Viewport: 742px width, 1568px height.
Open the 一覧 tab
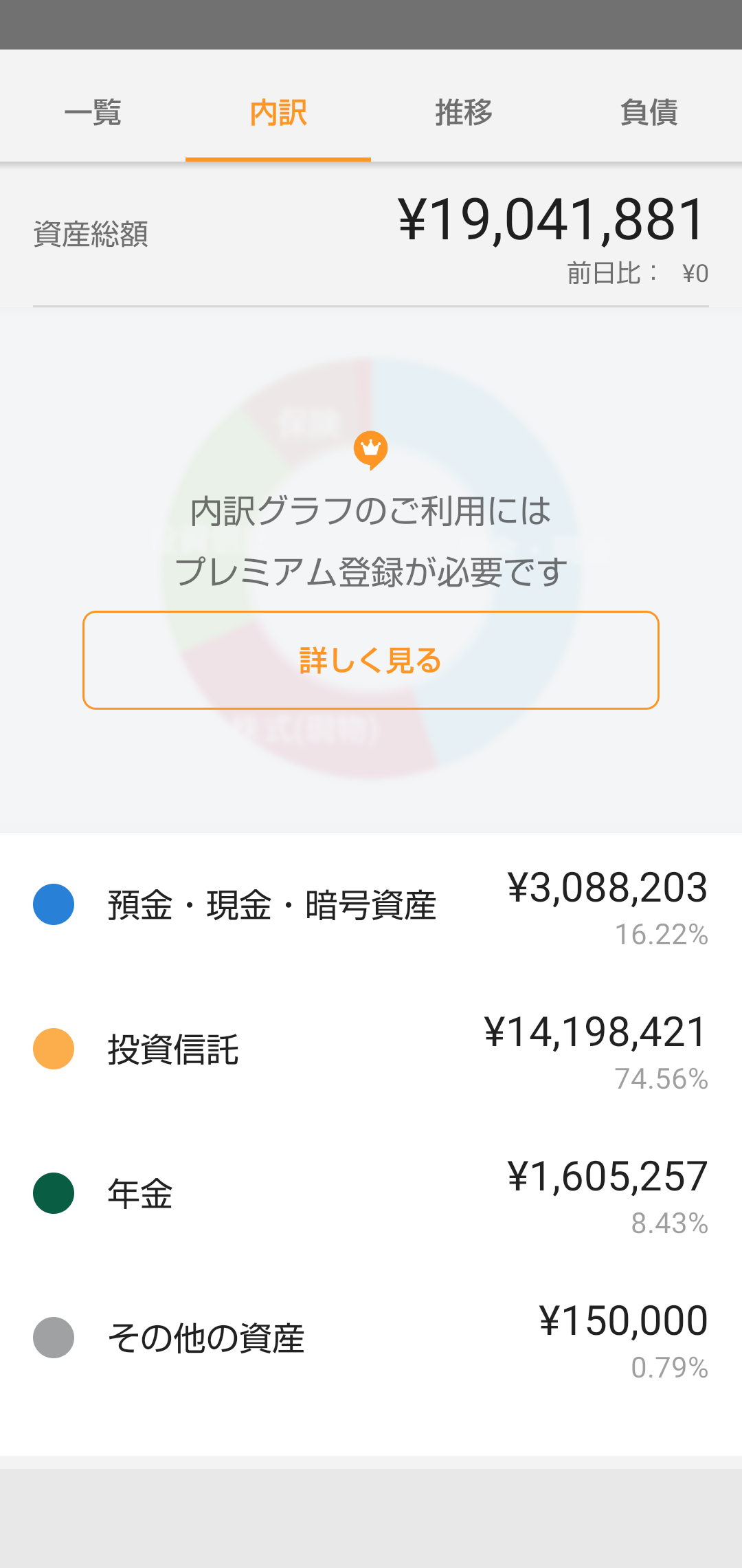93,112
